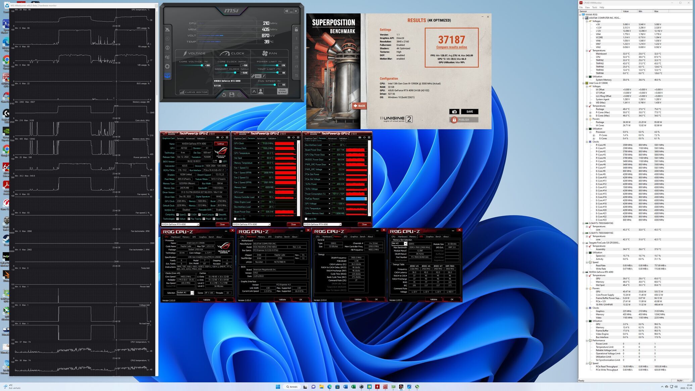Open the Tools menu in HWMonitor
This screenshot has width=695, height=391.
click(x=595, y=7)
